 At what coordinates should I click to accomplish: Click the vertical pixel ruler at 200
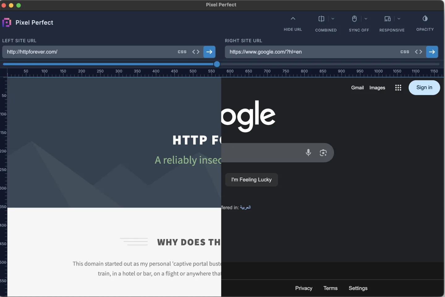3,151
